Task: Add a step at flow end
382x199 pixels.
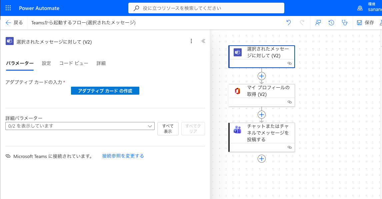Action: tap(262, 159)
